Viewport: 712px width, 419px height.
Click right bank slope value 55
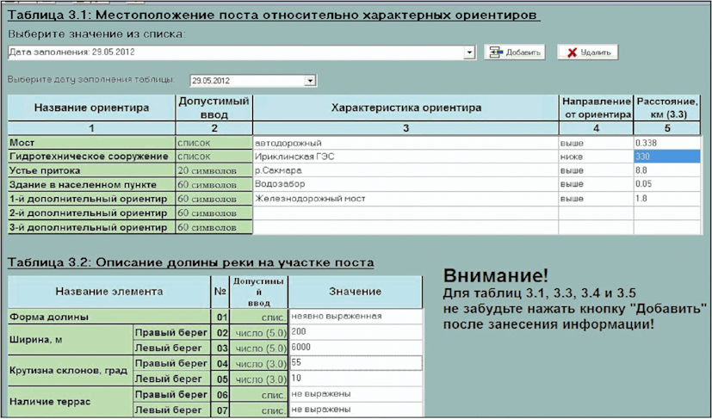[x=356, y=363]
